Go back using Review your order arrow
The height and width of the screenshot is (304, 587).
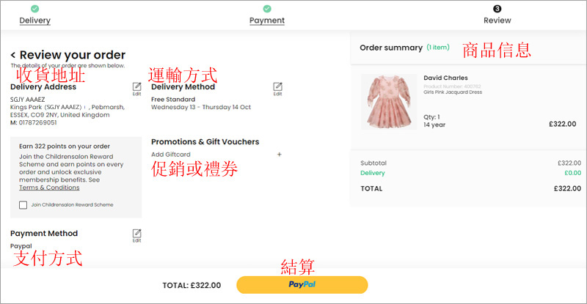(13, 55)
